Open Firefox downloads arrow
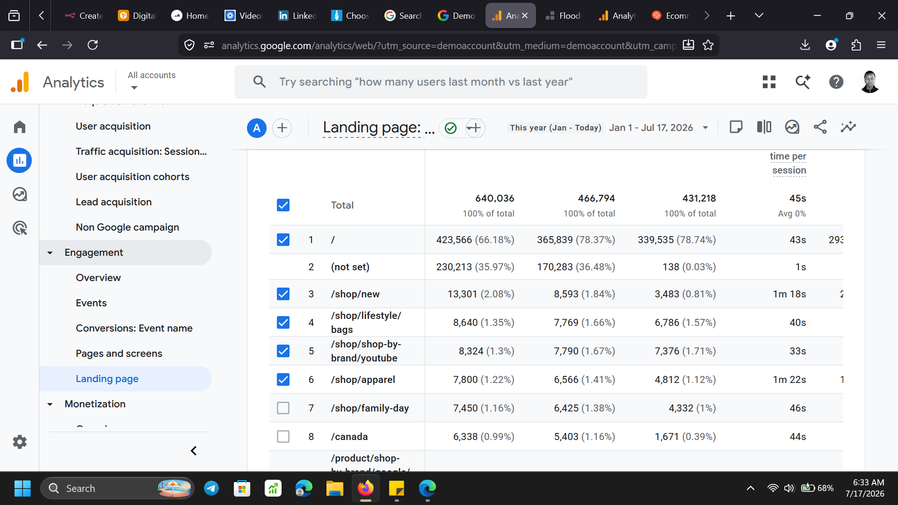Viewport: 898px width, 505px height. [805, 45]
